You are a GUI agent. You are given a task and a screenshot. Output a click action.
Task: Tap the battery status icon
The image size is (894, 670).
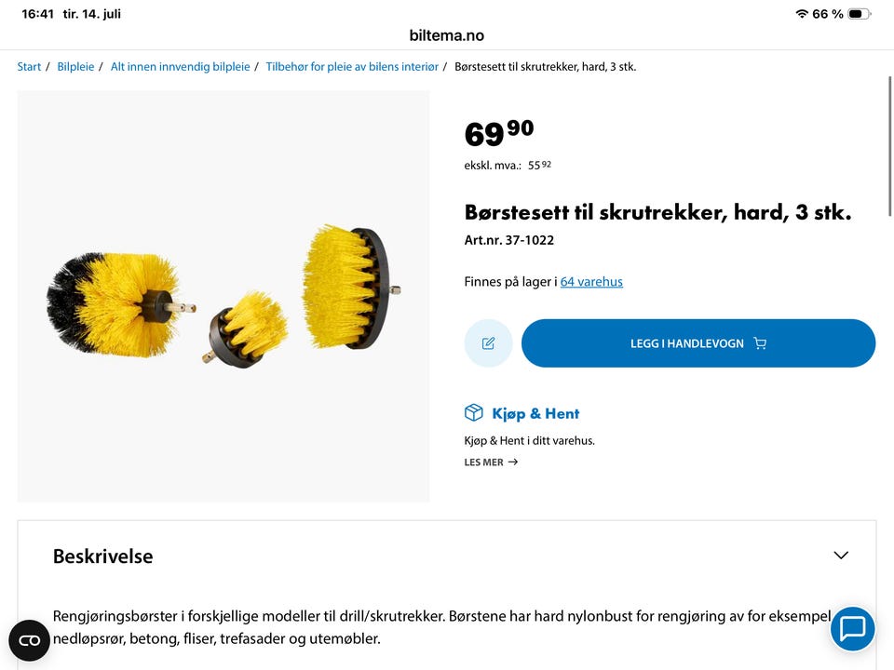tap(860, 14)
